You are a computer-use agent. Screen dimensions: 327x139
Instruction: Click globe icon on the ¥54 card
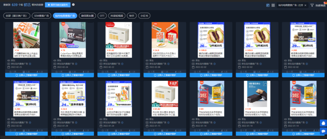30,64
